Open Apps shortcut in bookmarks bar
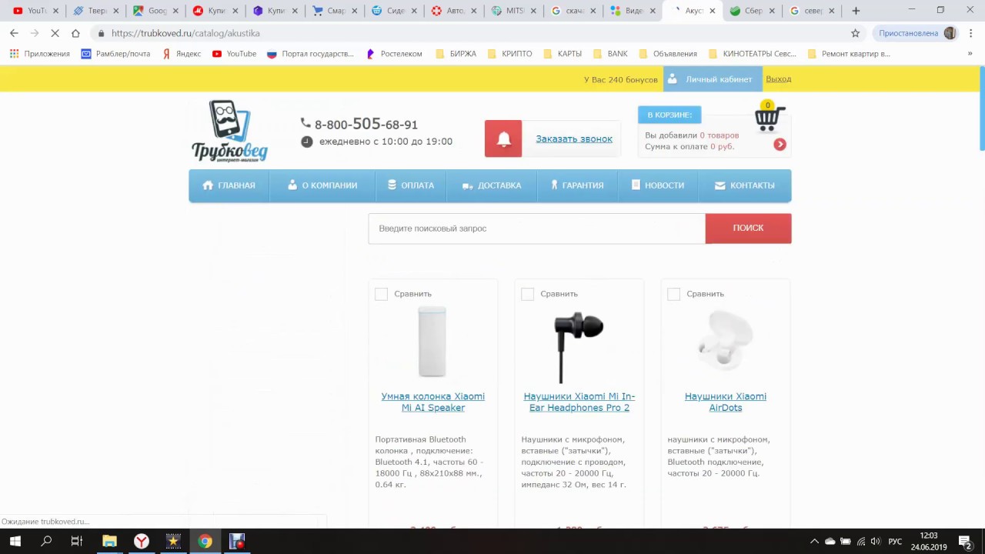 pyautogui.click(x=39, y=54)
